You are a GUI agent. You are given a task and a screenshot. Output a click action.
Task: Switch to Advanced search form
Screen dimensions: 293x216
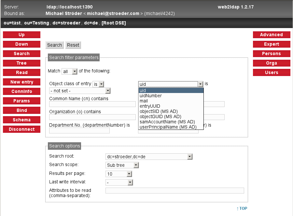click(x=271, y=35)
